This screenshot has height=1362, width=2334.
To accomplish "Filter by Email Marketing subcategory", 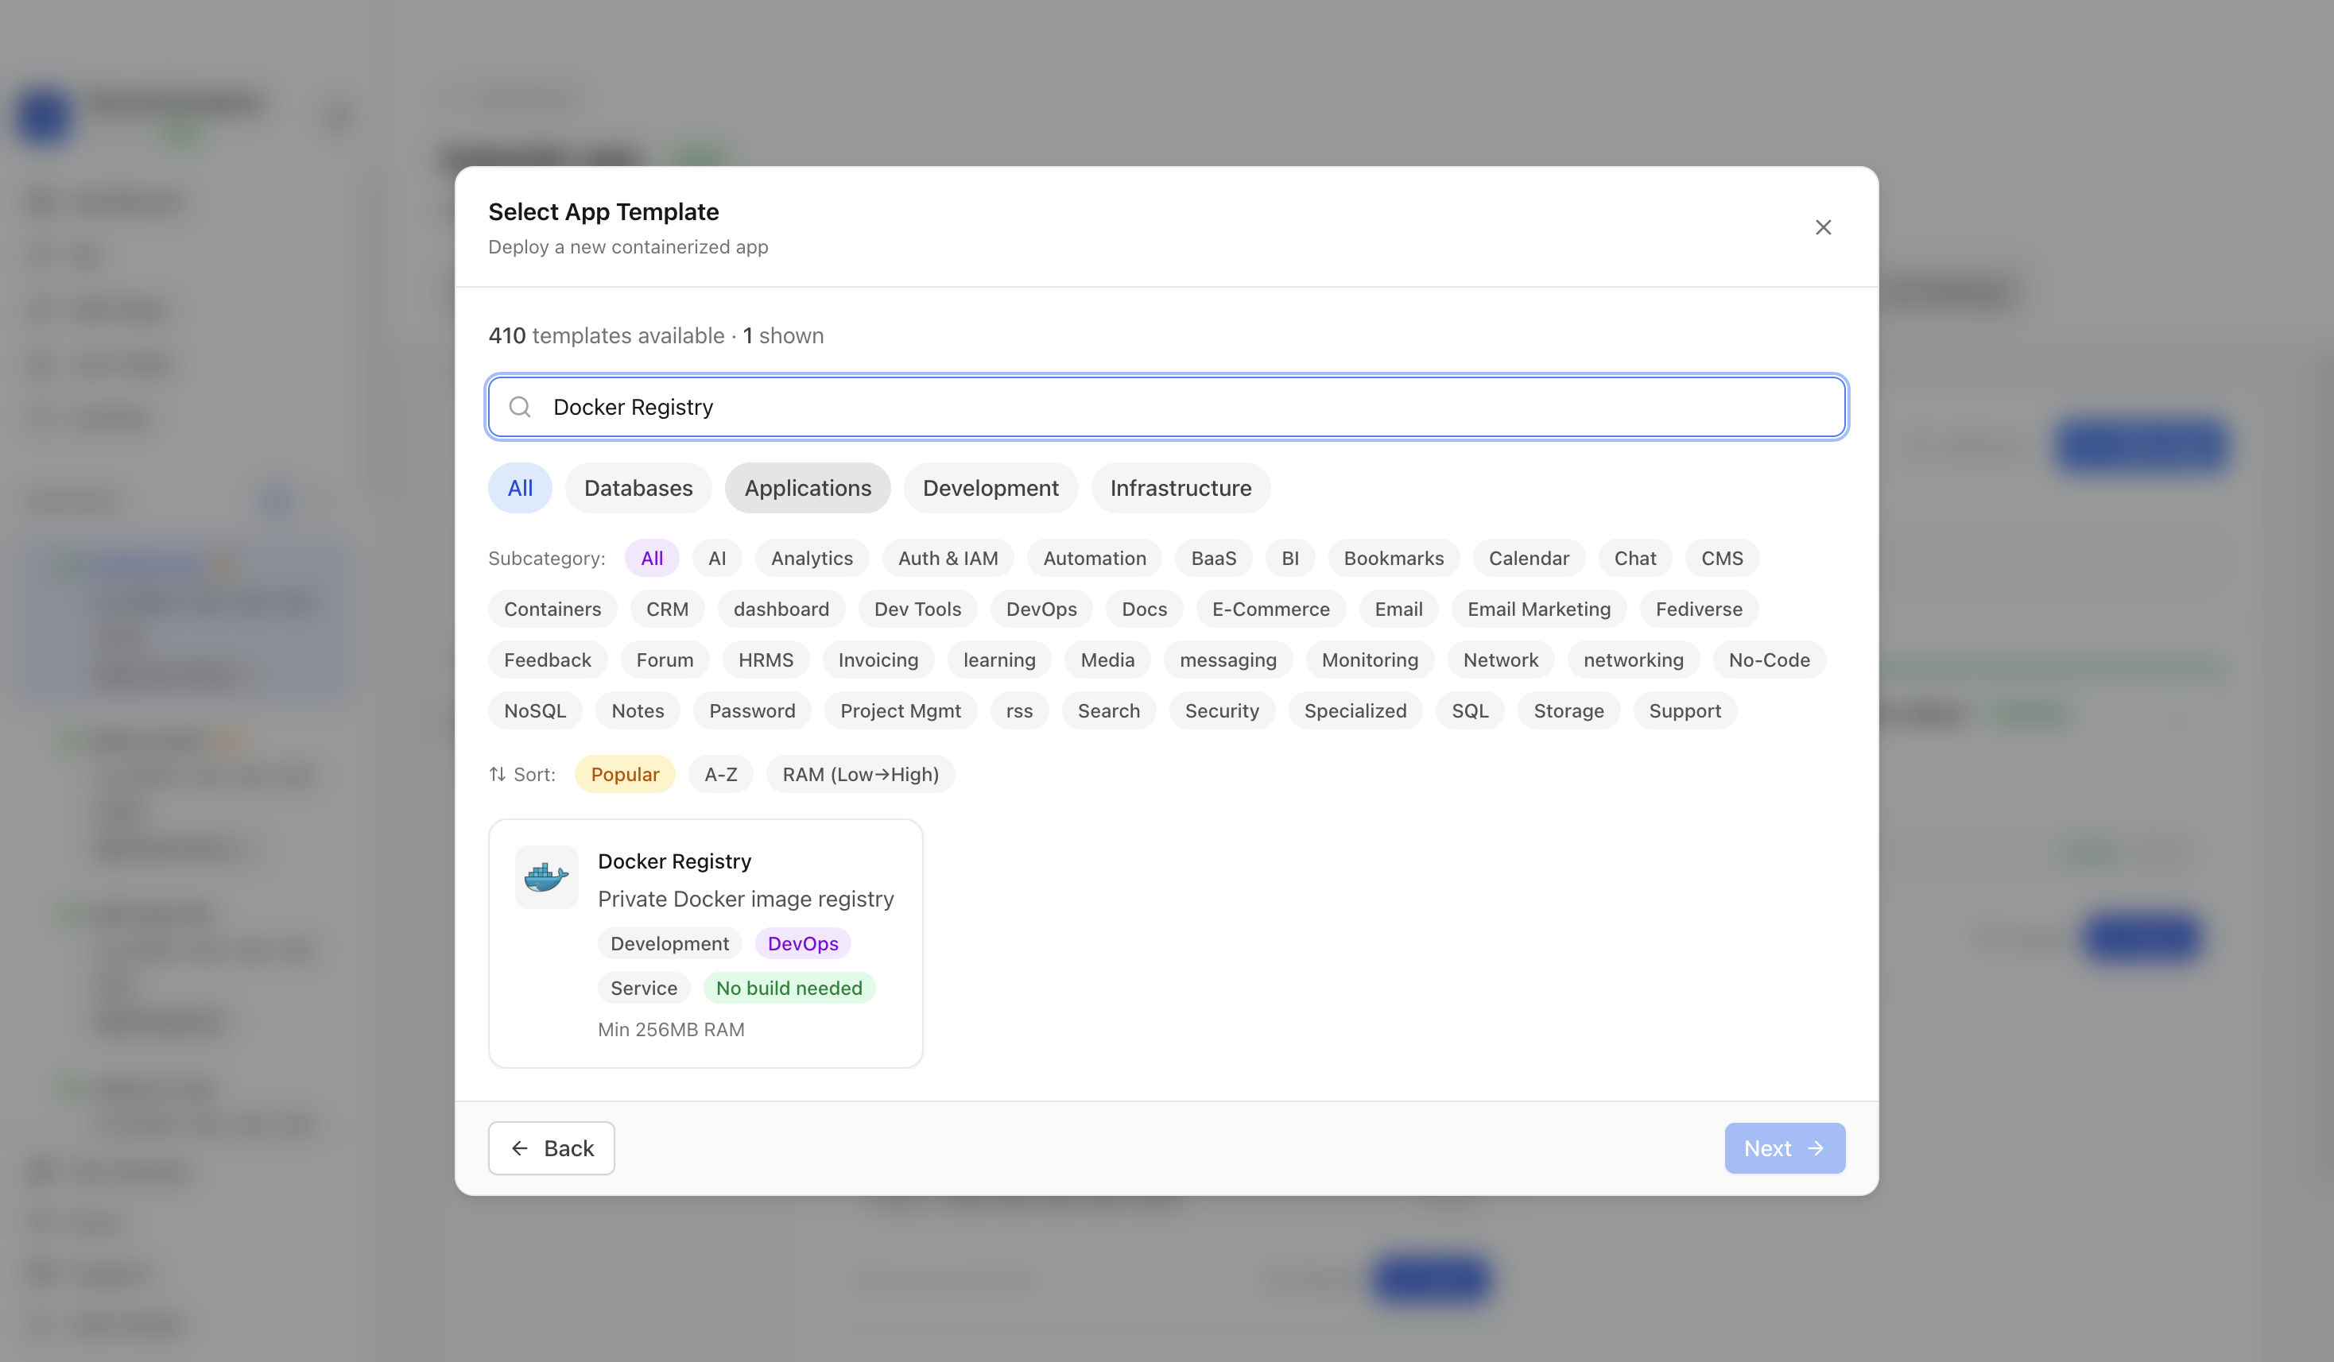I will pyautogui.click(x=1538, y=609).
